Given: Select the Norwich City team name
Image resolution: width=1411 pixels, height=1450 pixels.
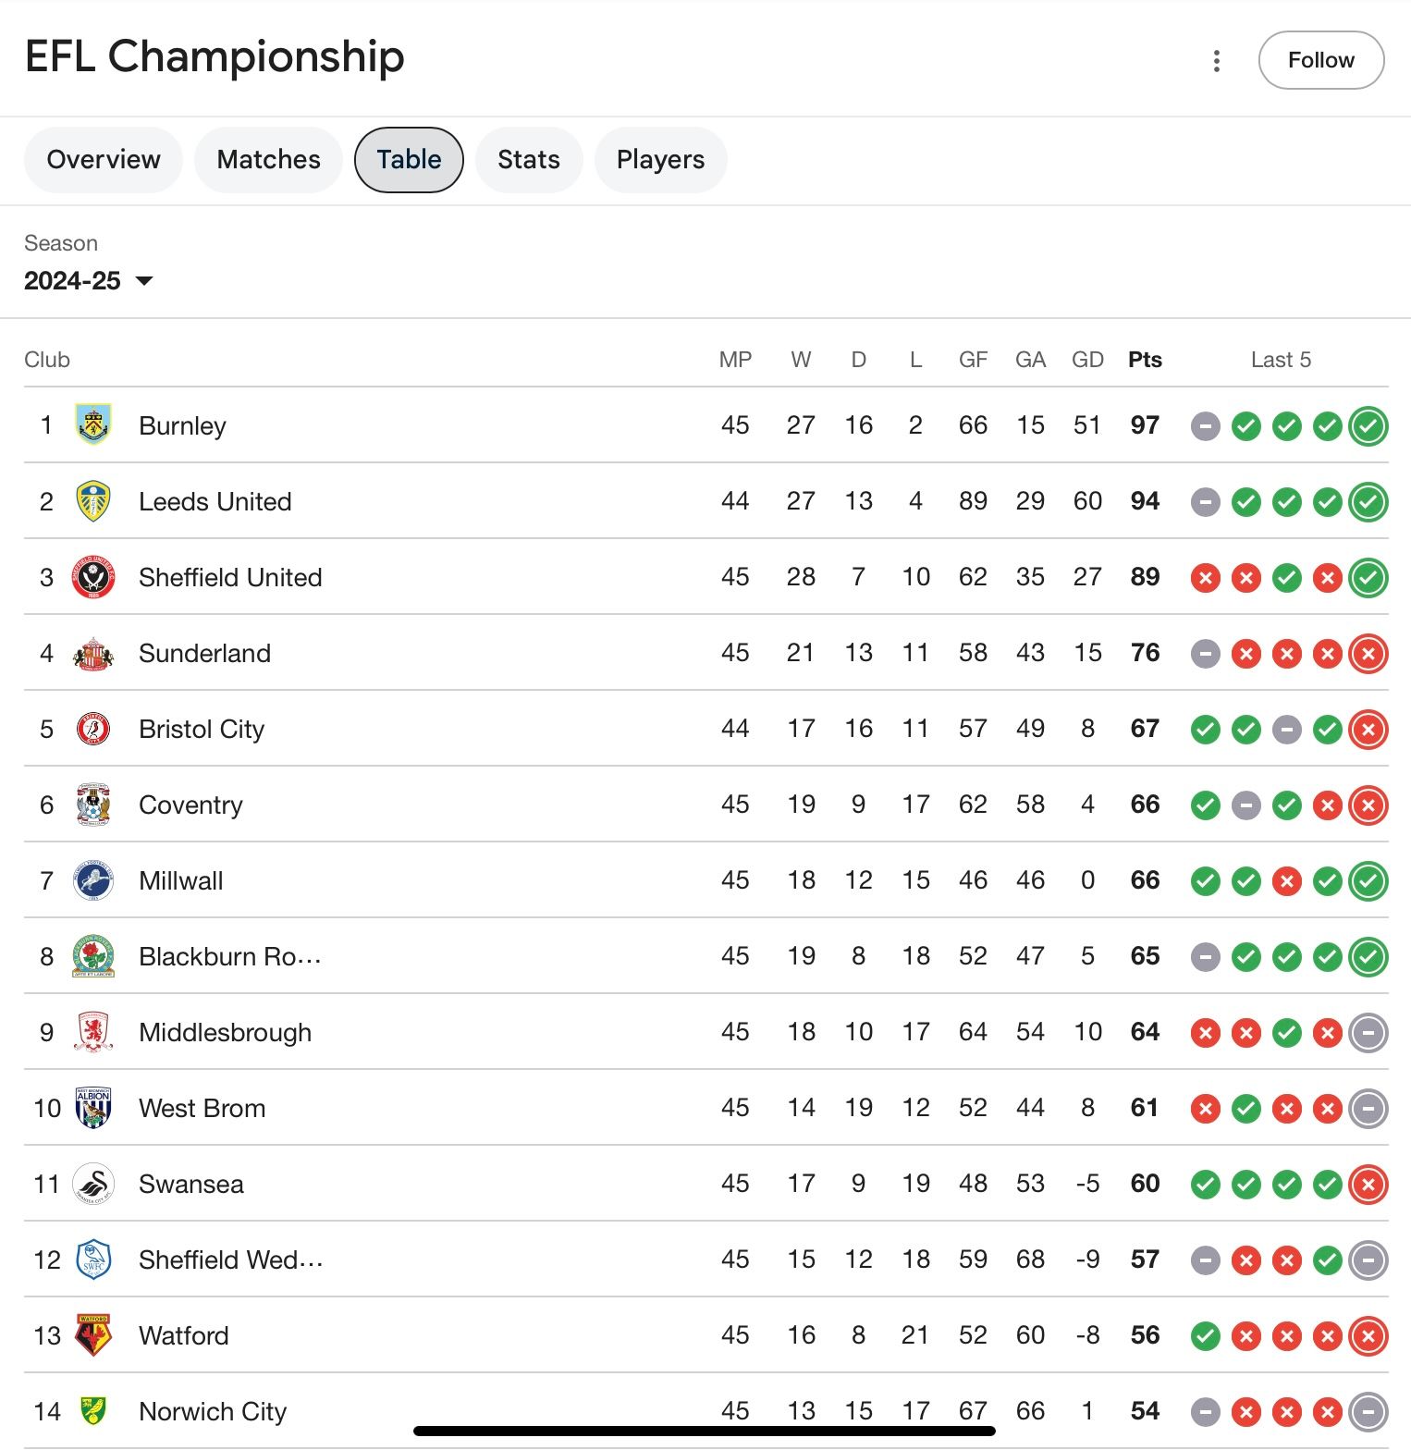Looking at the screenshot, I should tap(213, 1411).
